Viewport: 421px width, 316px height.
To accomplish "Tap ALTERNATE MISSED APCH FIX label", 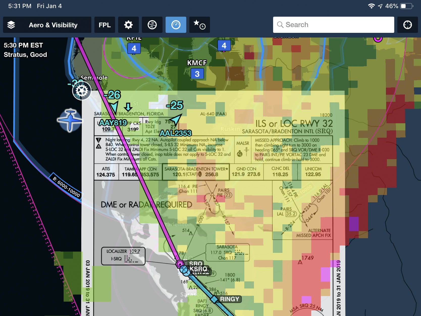I will (x=313, y=233).
